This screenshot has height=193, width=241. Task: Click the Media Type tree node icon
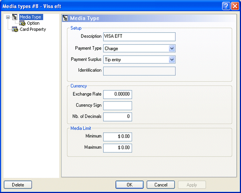(15, 17)
